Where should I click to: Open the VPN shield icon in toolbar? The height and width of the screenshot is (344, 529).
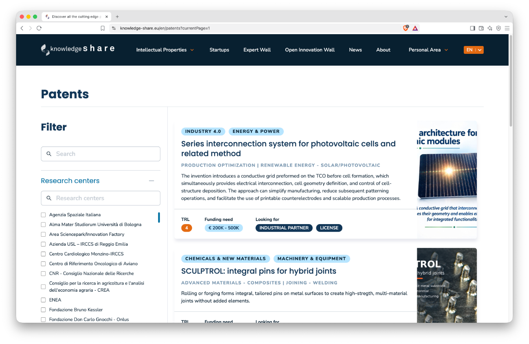pos(498,28)
